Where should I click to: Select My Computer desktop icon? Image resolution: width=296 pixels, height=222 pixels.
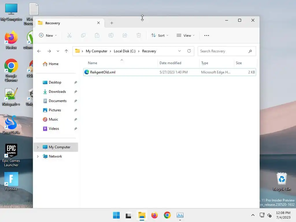11,12
